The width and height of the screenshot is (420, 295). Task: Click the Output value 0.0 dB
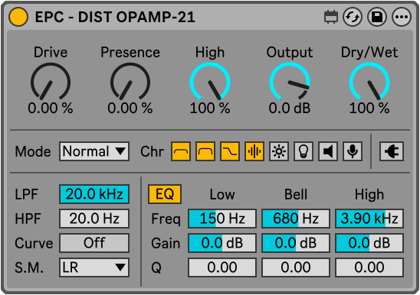tap(290, 109)
